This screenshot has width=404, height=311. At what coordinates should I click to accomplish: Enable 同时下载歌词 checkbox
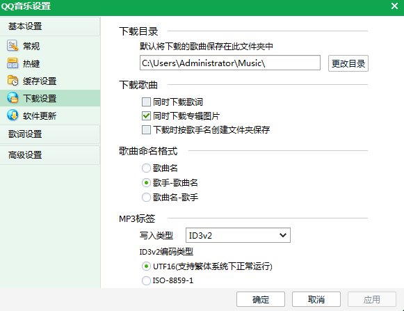coord(146,102)
